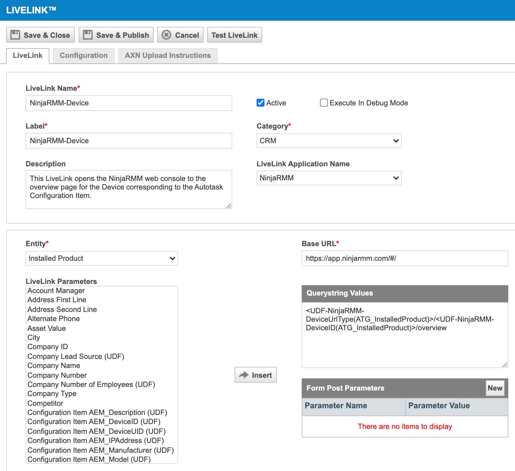
Task: Click the disk icon on Save & Publish
Action: [x=88, y=35]
